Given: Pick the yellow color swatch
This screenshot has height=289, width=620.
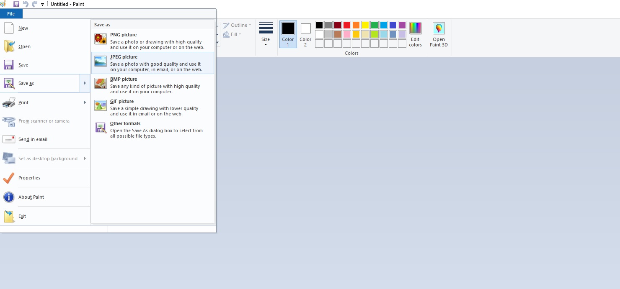Looking at the screenshot, I should click(x=365, y=25).
